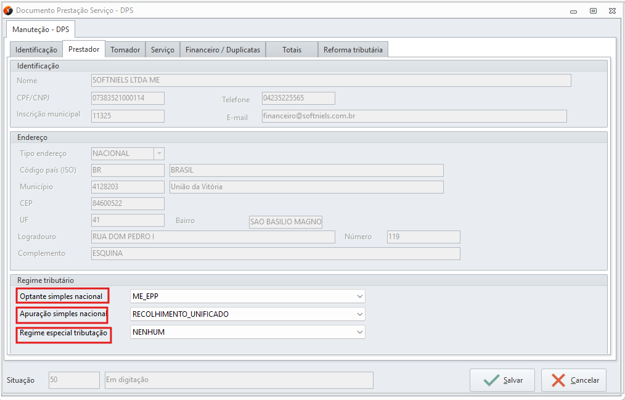
Task: Click the Cancelar button
Action: click(574, 380)
